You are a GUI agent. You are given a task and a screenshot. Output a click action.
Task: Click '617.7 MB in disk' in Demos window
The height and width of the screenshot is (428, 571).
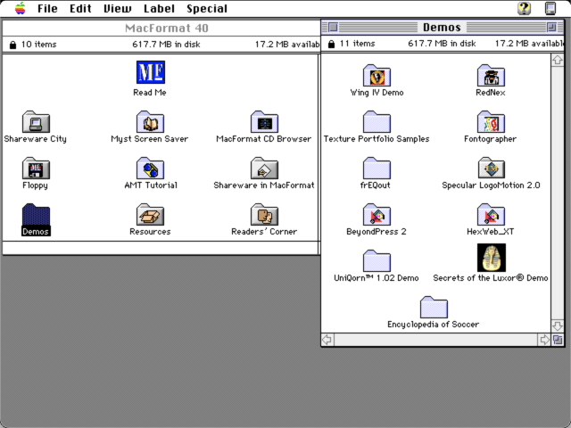(442, 44)
